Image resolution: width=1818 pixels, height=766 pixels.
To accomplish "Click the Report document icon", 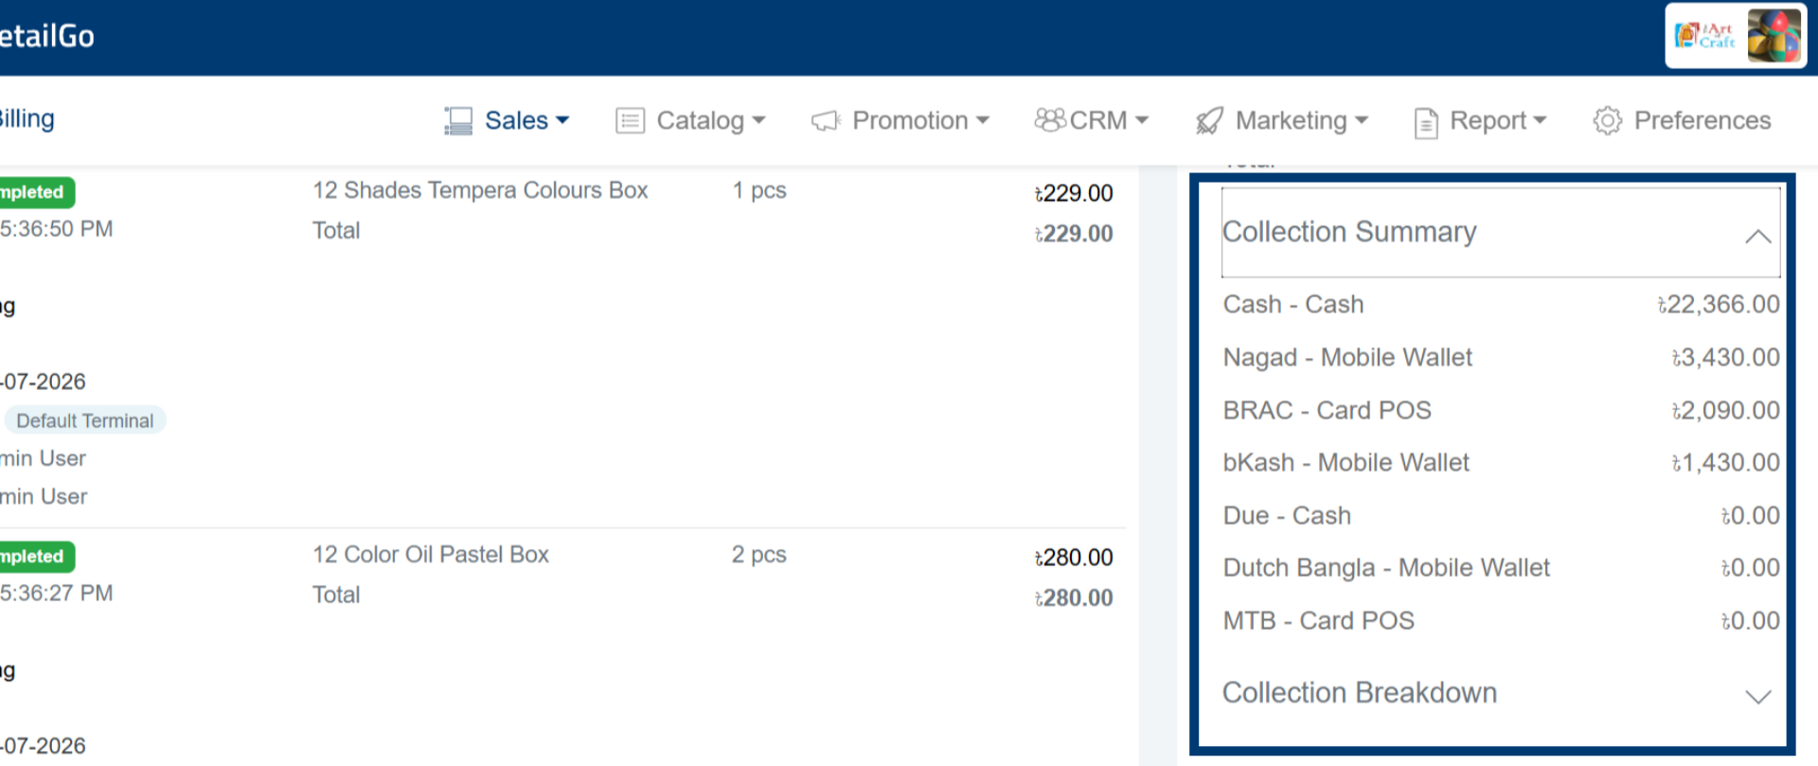I will pos(1426,122).
